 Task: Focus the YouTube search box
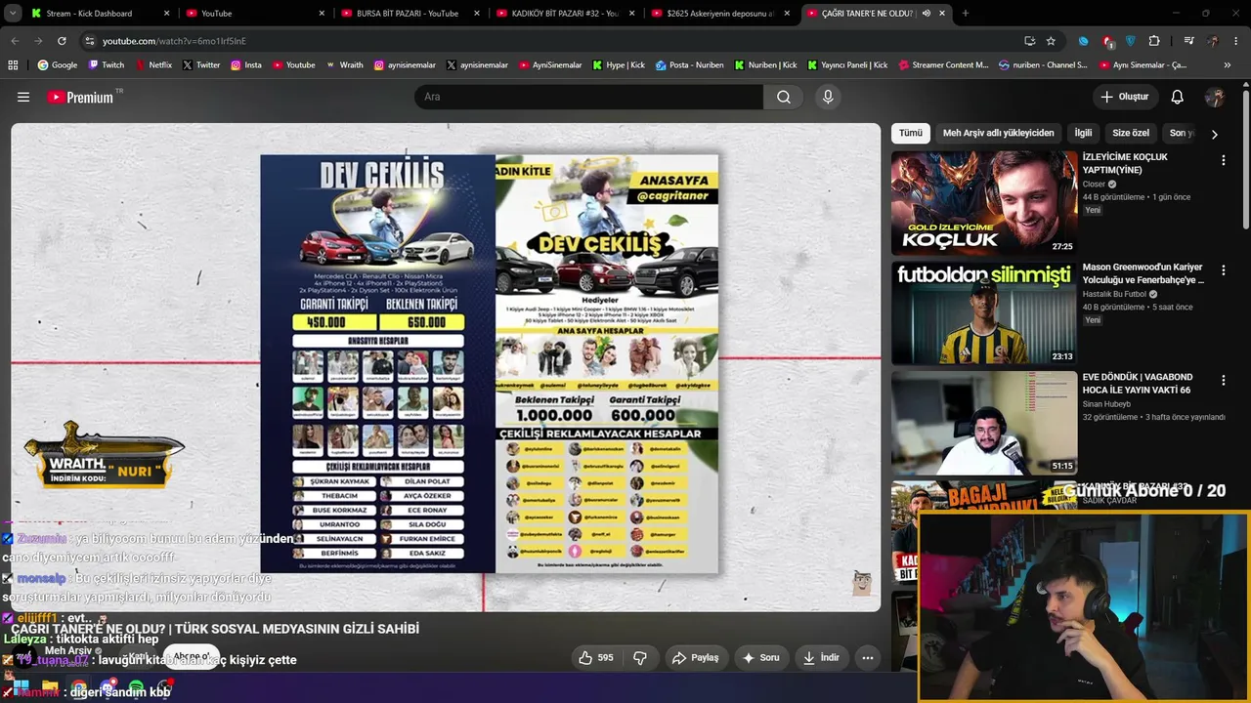588,97
